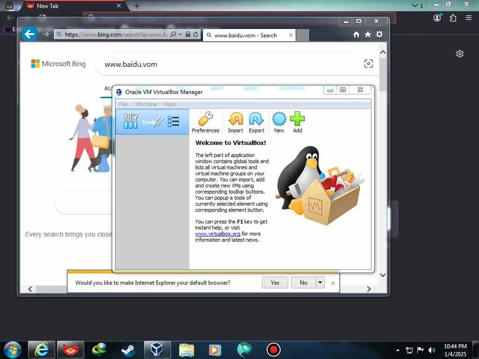Image resolution: width=479 pixels, height=359 pixels.
Task: Click the Internet Explorer address bar
Action: (116, 35)
